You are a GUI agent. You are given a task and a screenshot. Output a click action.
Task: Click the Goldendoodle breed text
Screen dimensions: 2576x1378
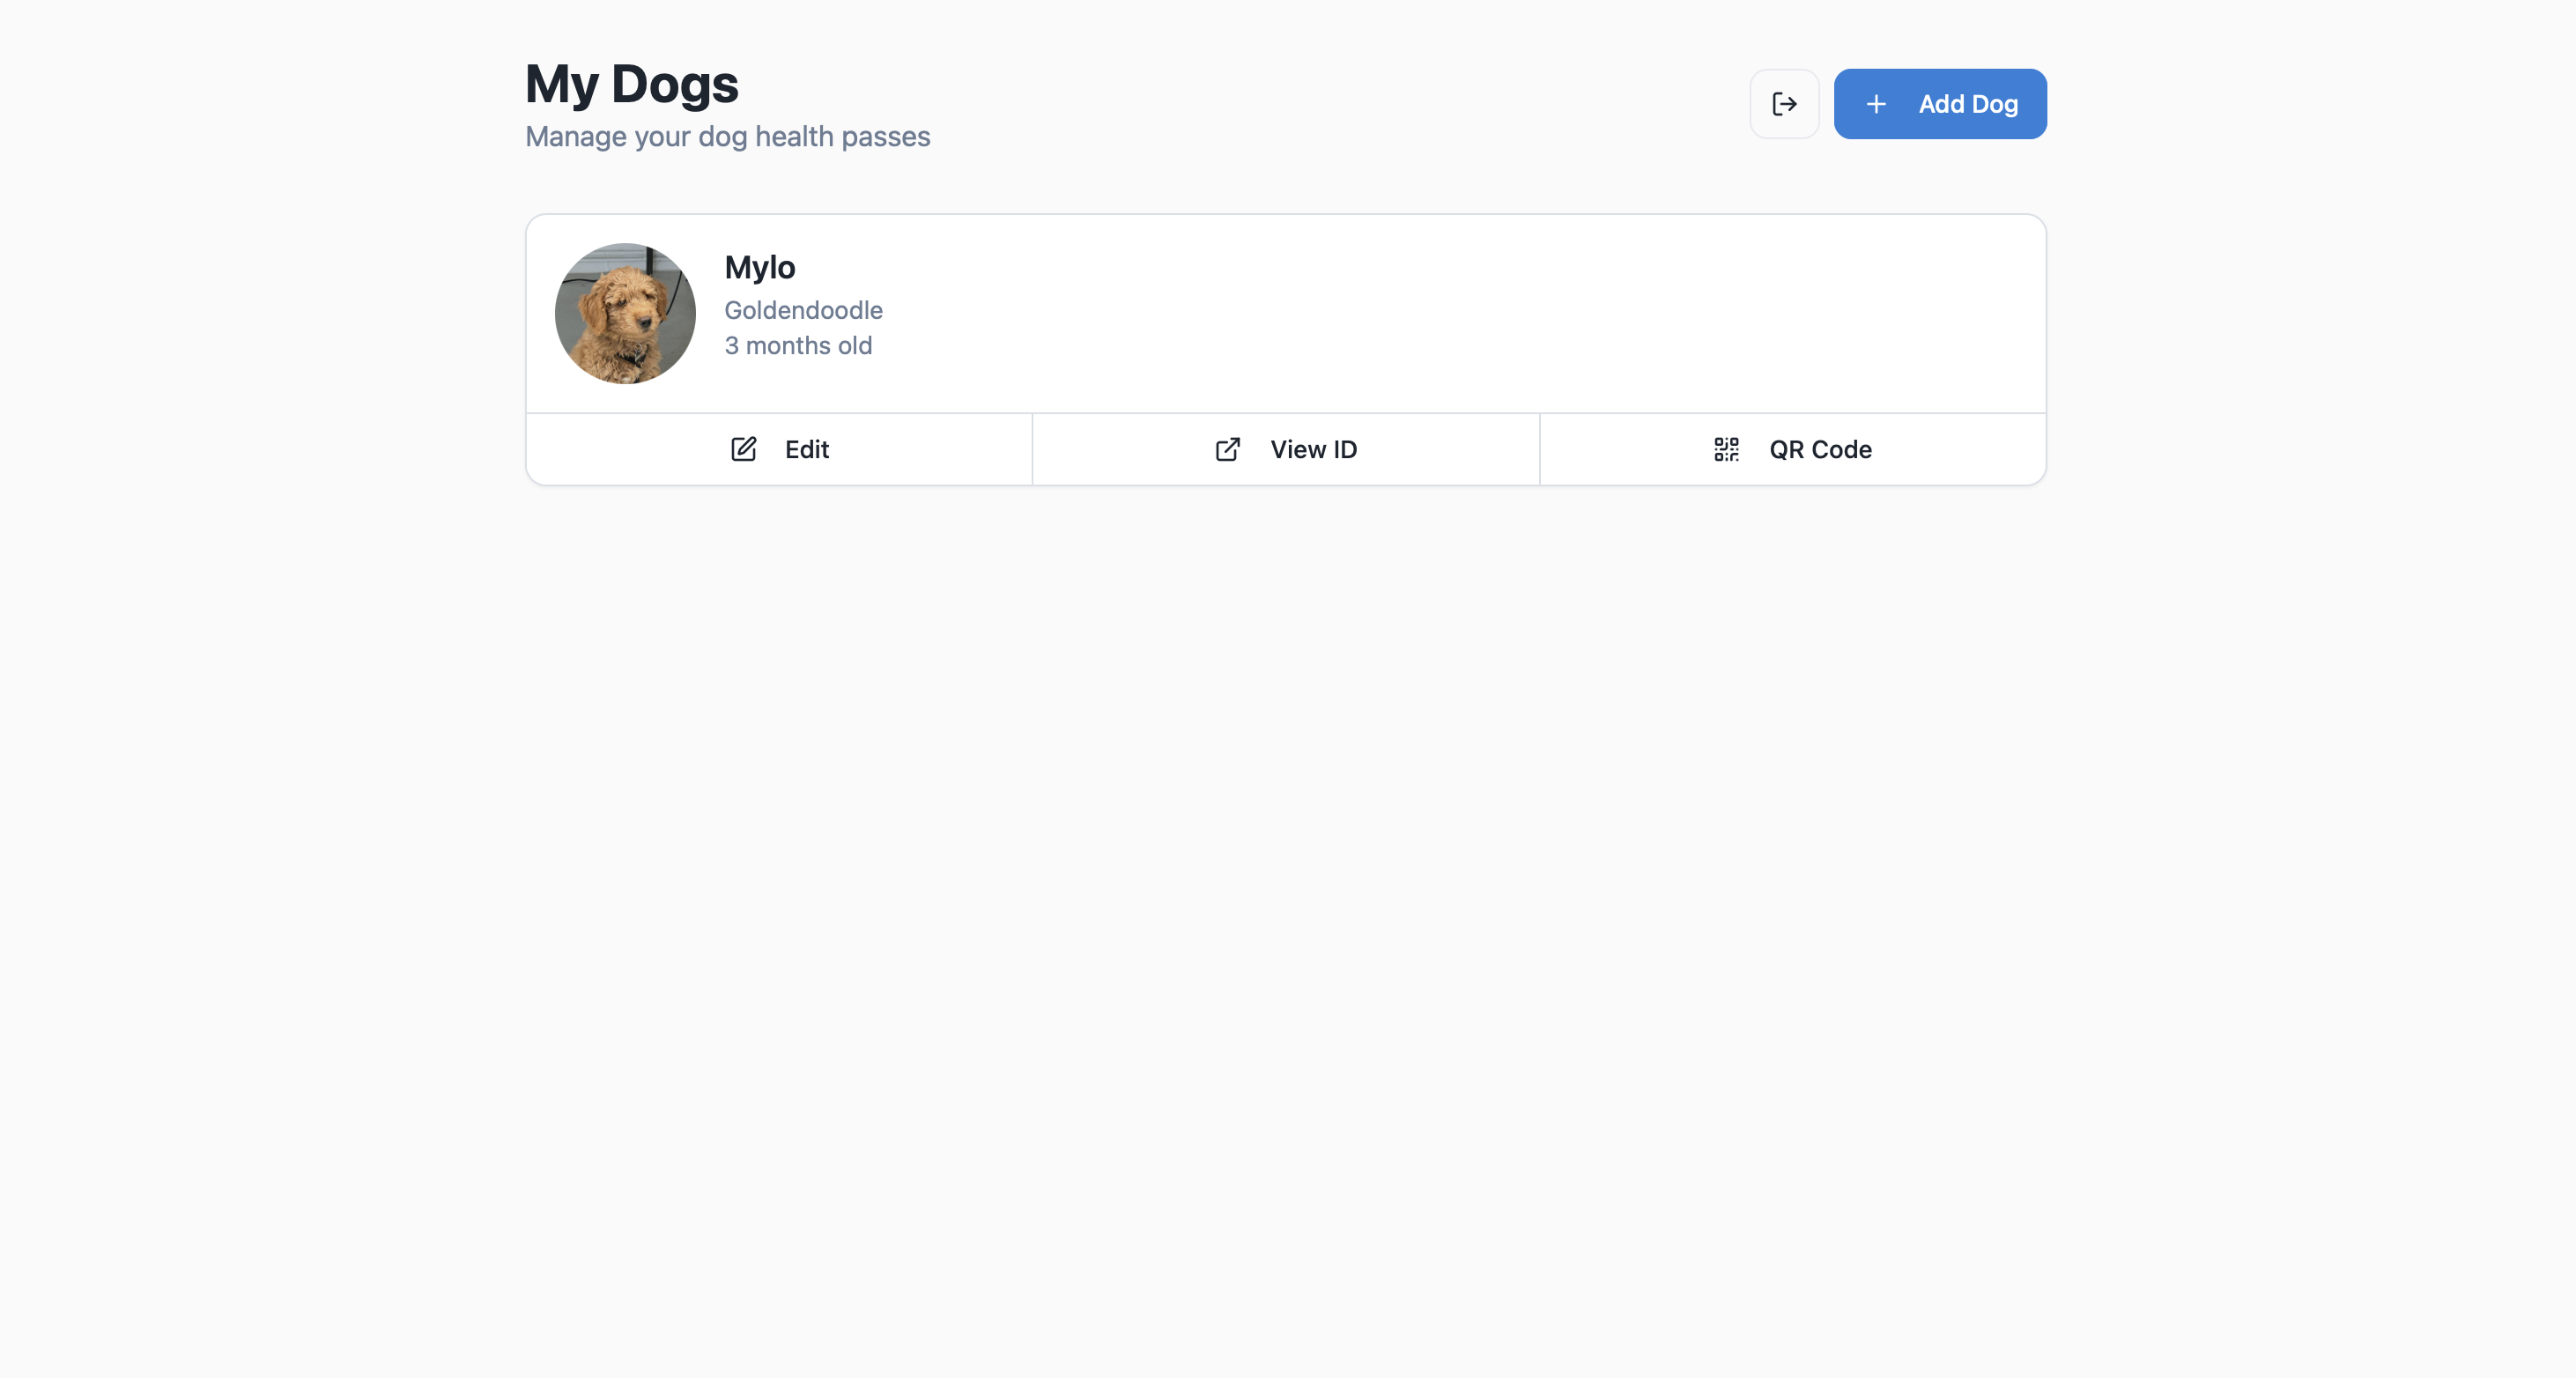click(x=803, y=310)
